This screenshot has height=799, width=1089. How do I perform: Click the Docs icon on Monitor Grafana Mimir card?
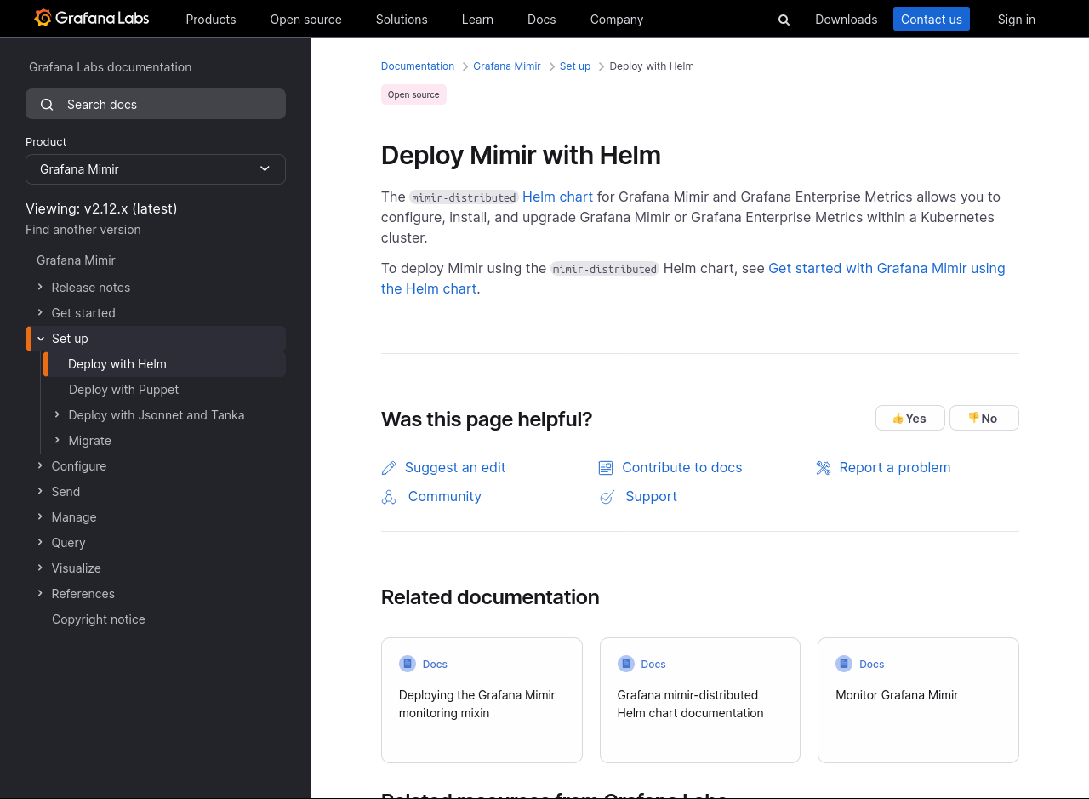point(844,664)
